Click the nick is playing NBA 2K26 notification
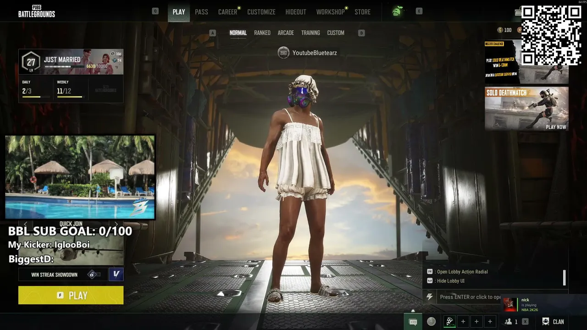 [543, 304]
